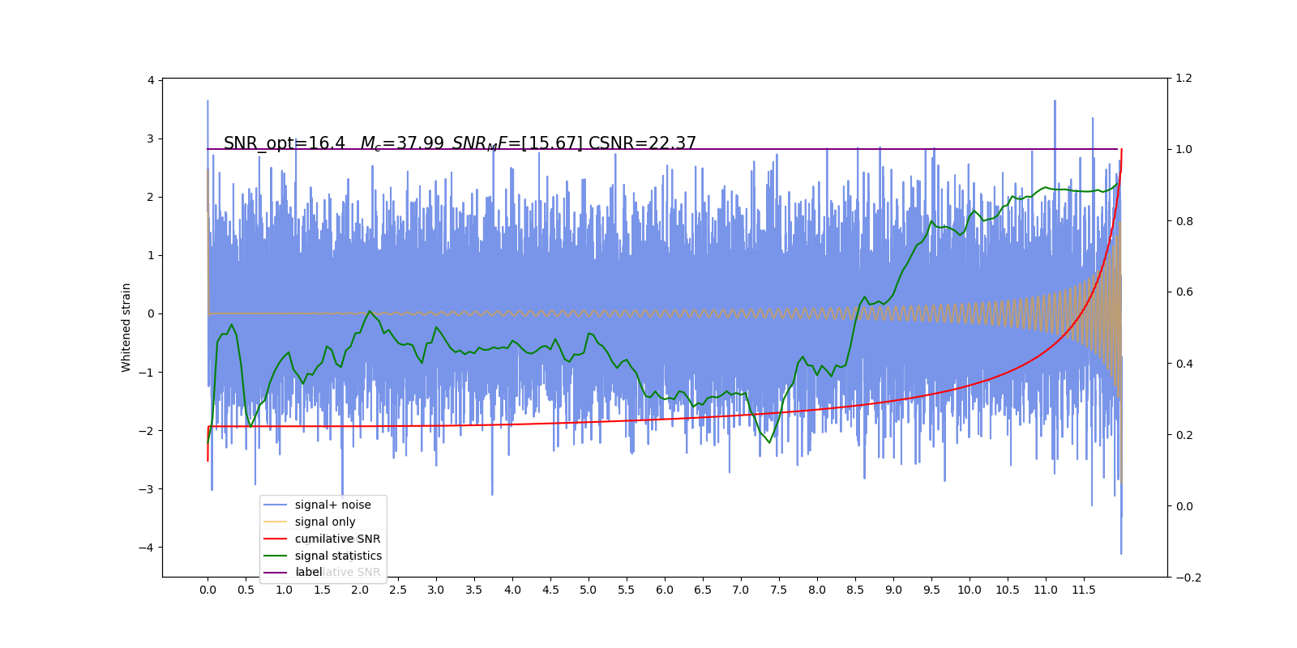Click the right y-axis tick label '0.6'

(1184, 292)
